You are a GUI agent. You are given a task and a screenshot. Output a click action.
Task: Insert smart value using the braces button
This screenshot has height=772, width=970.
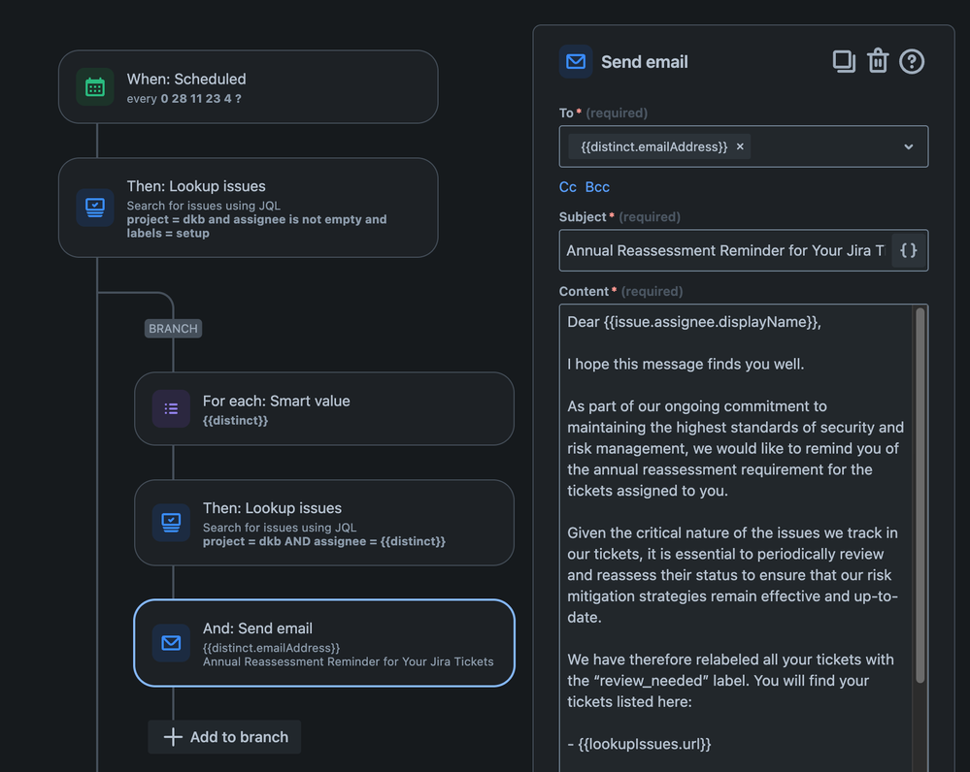908,250
